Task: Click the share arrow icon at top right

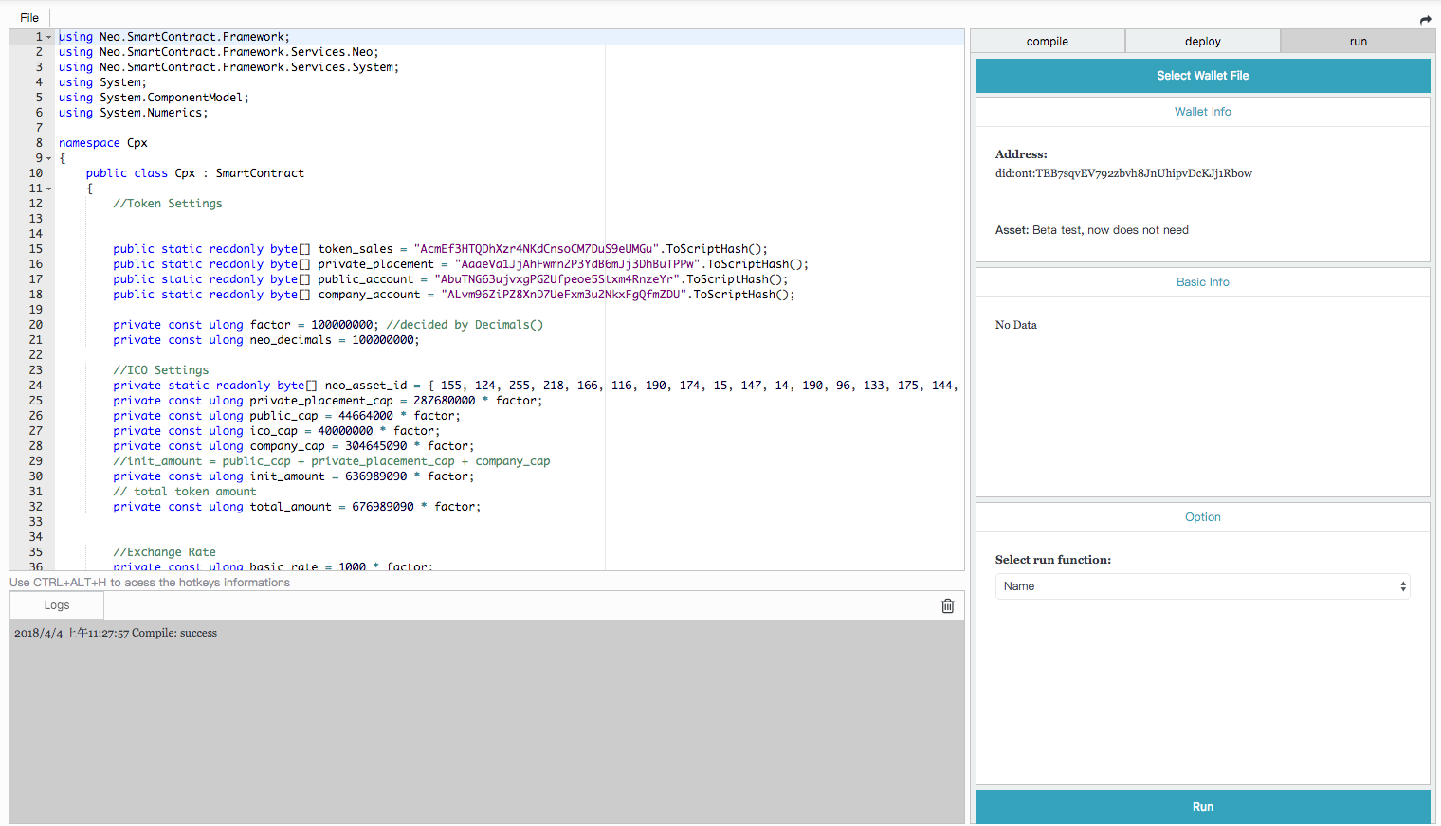Action: 1426,19
